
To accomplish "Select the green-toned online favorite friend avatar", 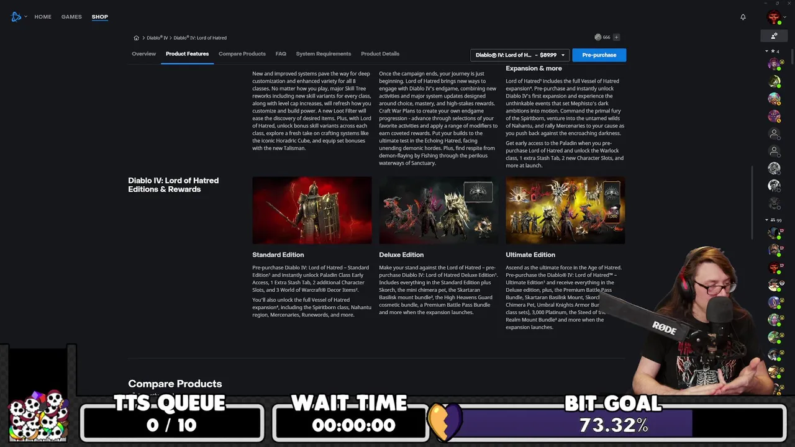I will point(774,81).
